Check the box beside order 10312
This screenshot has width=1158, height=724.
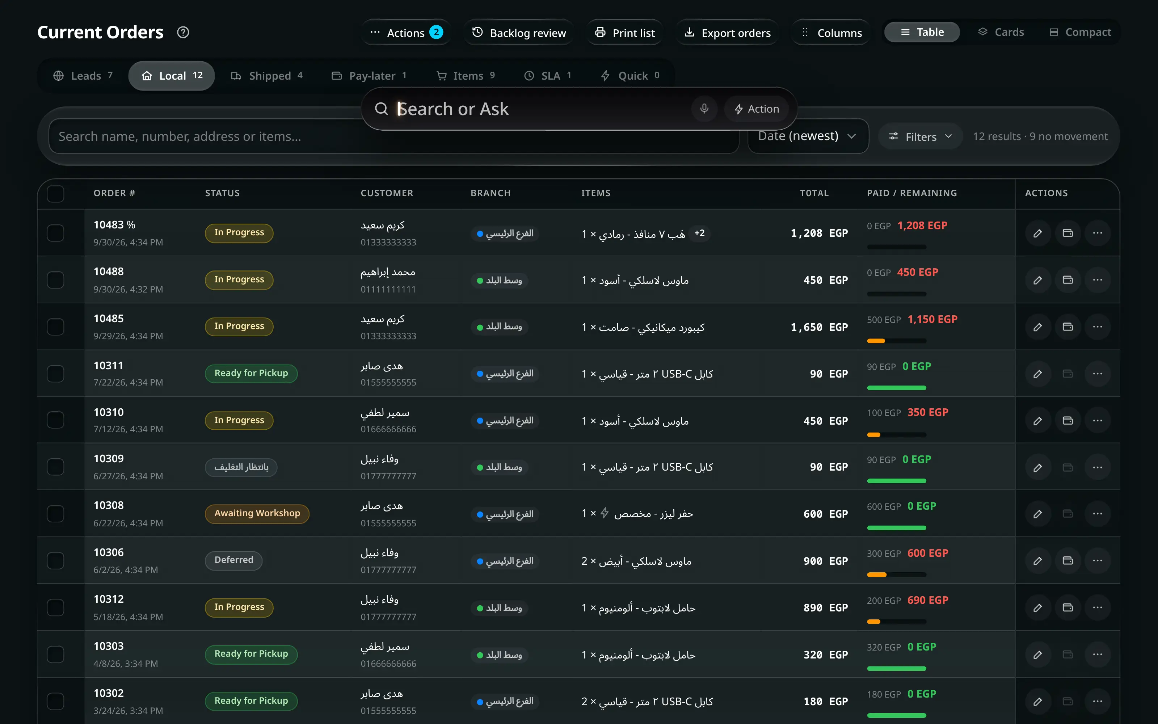point(55,608)
